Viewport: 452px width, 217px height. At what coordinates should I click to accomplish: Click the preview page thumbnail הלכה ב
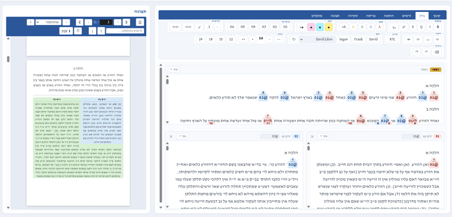coord(78,133)
